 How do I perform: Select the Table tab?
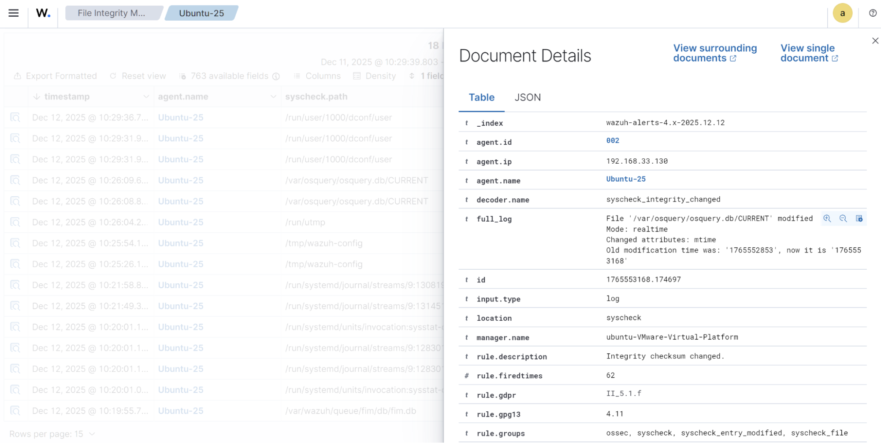pos(481,97)
